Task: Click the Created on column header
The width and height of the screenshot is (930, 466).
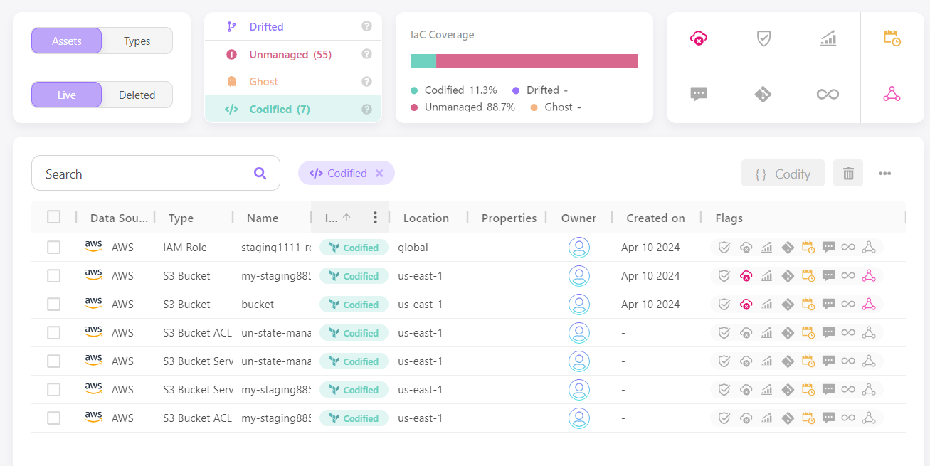Action: (655, 218)
